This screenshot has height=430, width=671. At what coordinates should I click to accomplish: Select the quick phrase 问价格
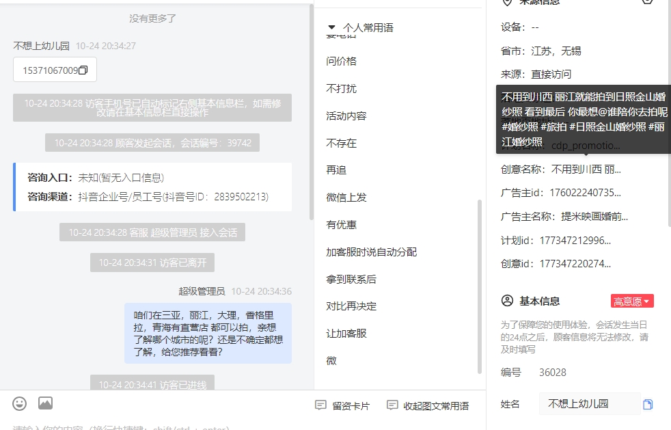341,62
